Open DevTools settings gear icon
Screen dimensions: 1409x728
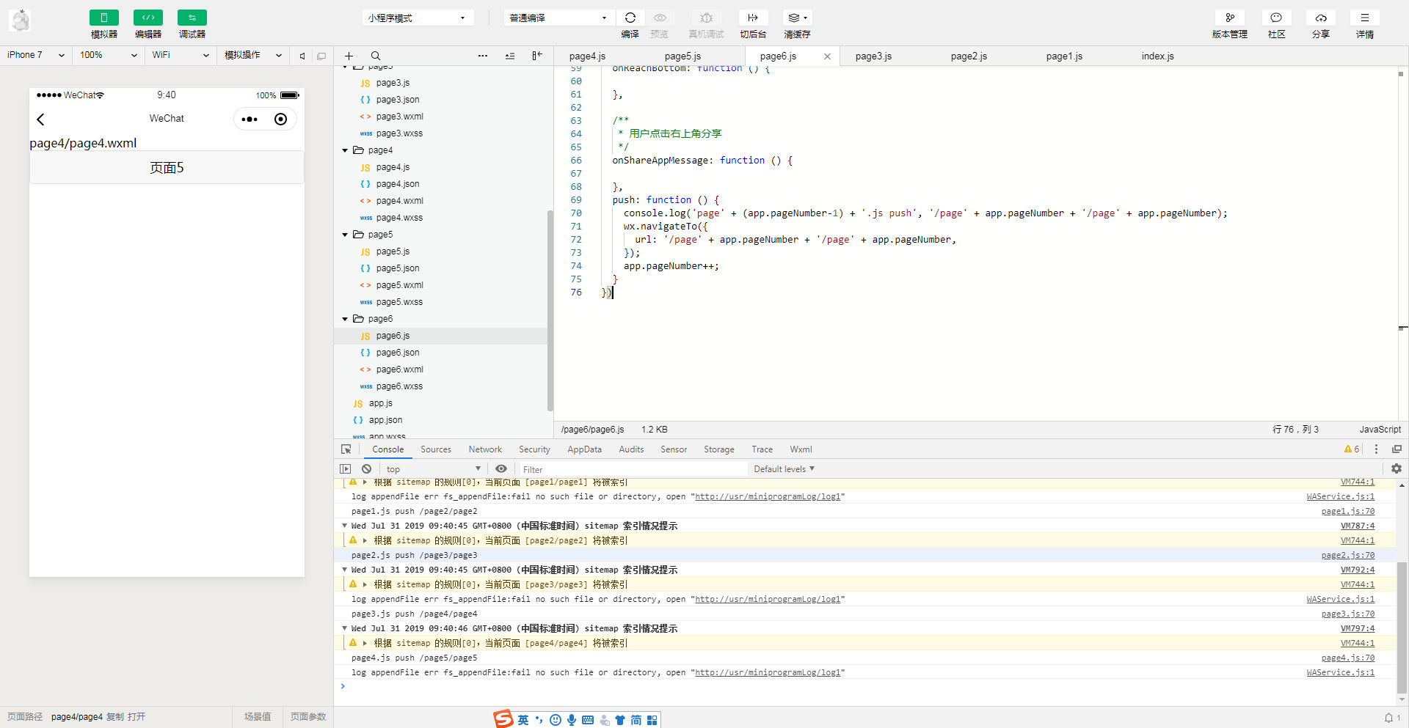click(1396, 468)
